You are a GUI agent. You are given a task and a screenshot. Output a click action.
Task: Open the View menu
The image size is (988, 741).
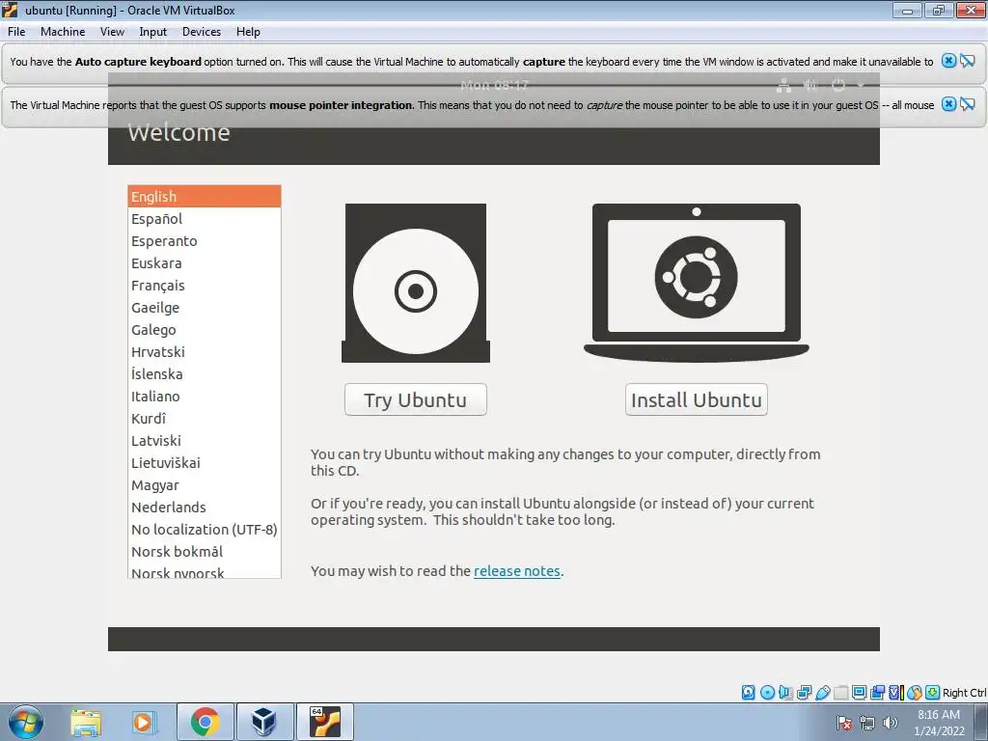coord(112,32)
